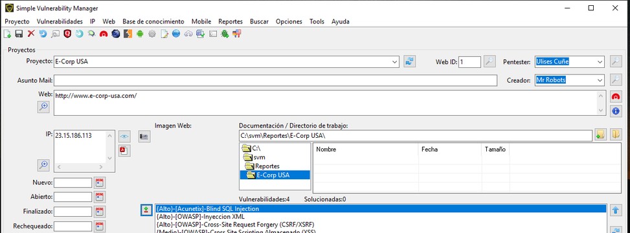Click the search icon beside Pentester dropdown
630x233 pixels.
(x=616, y=61)
